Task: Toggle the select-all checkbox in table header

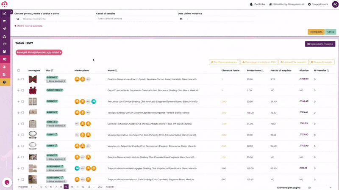Action: tap(19, 71)
